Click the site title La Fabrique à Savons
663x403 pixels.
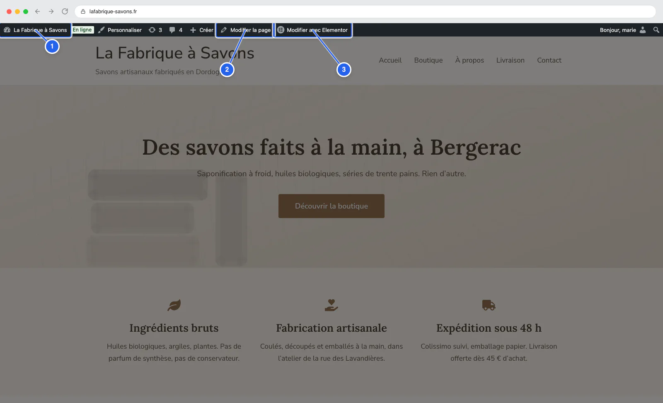click(x=175, y=53)
